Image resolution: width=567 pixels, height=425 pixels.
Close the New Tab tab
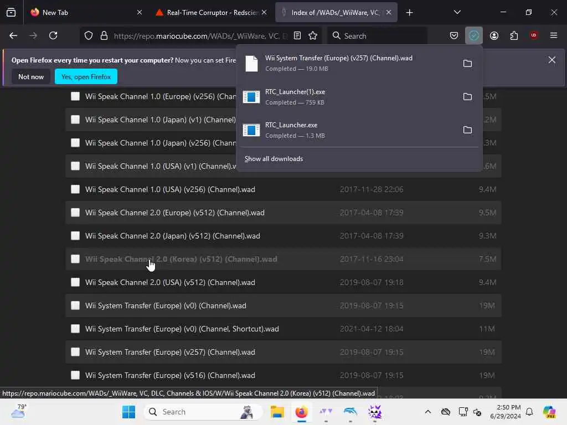tap(140, 12)
